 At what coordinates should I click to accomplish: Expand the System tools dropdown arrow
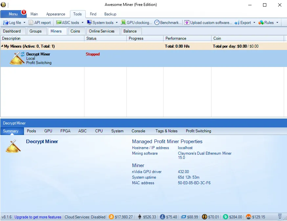click(x=117, y=23)
